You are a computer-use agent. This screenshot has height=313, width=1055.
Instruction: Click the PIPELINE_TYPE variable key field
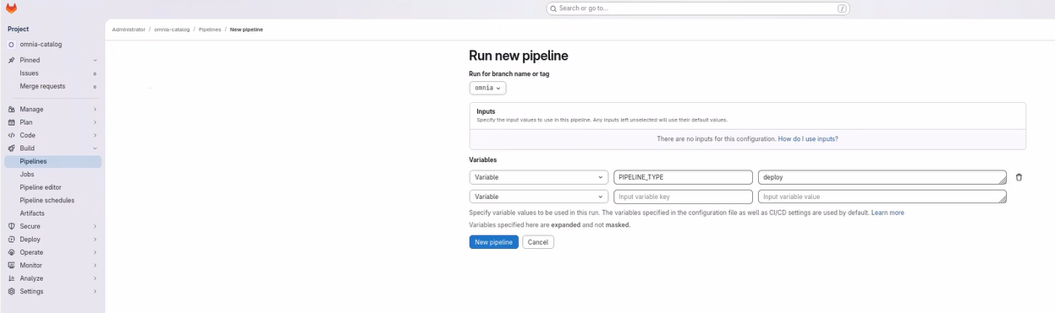(x=683, y=177)
